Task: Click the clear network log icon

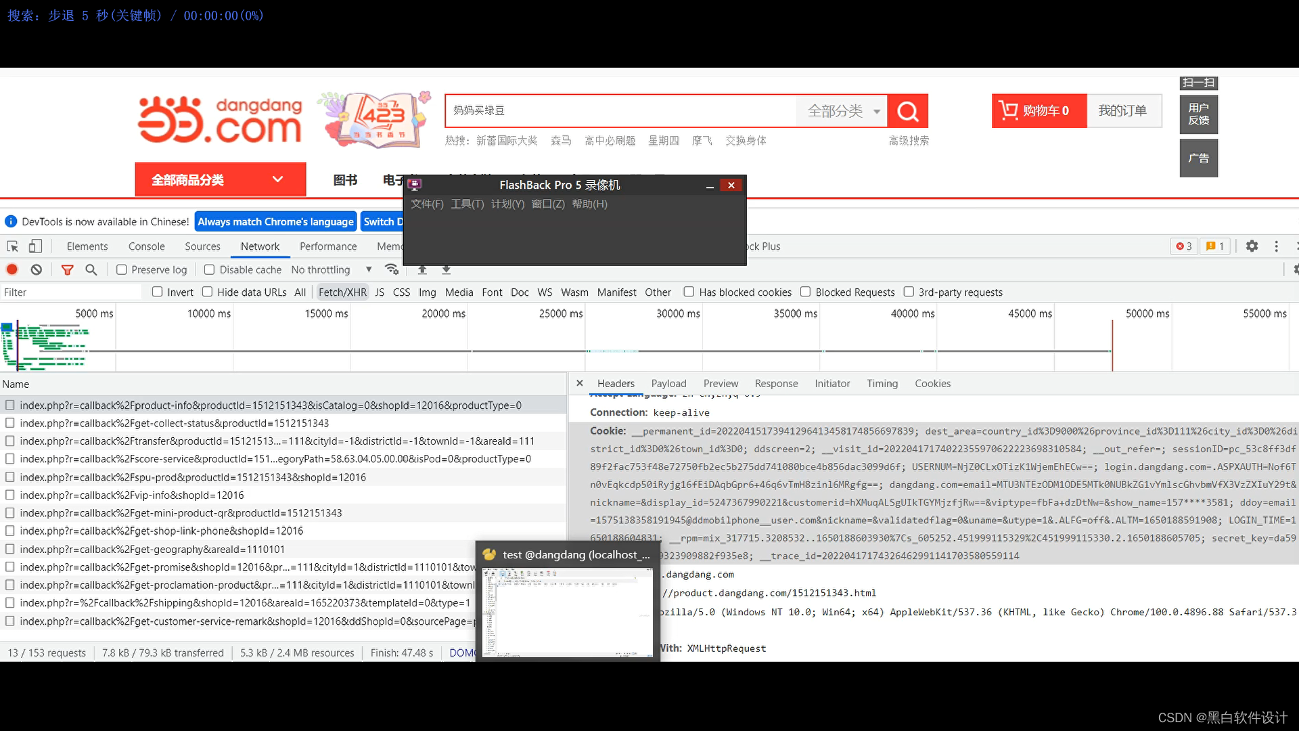Action: pos(36,269)
